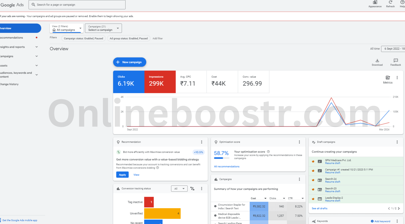This screenshot has width=405, height=224.
Task: Open the Download icon under the date range
Action: pos(377,61)
